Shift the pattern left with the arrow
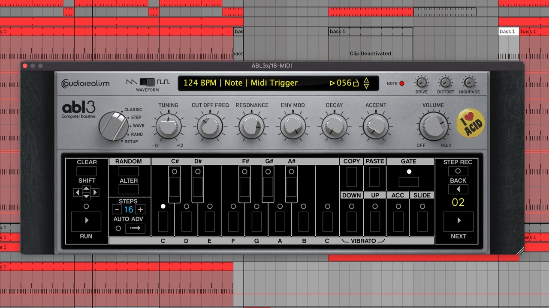The height and width of the screenshot is (308, 549). tap(77, 192)
